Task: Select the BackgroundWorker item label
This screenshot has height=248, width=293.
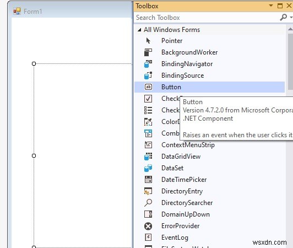Action: pyautogui.click(x=189, y=52)
